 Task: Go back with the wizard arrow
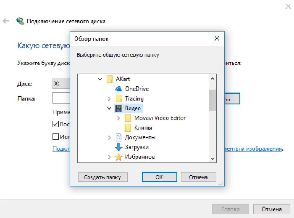click(x=6, y=21)
